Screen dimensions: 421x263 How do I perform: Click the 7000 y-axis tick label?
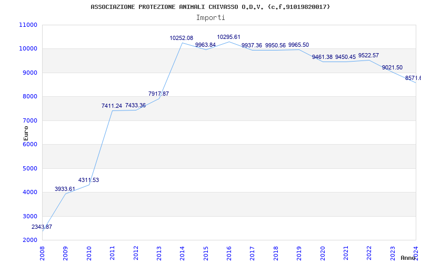tap(29, 121)
